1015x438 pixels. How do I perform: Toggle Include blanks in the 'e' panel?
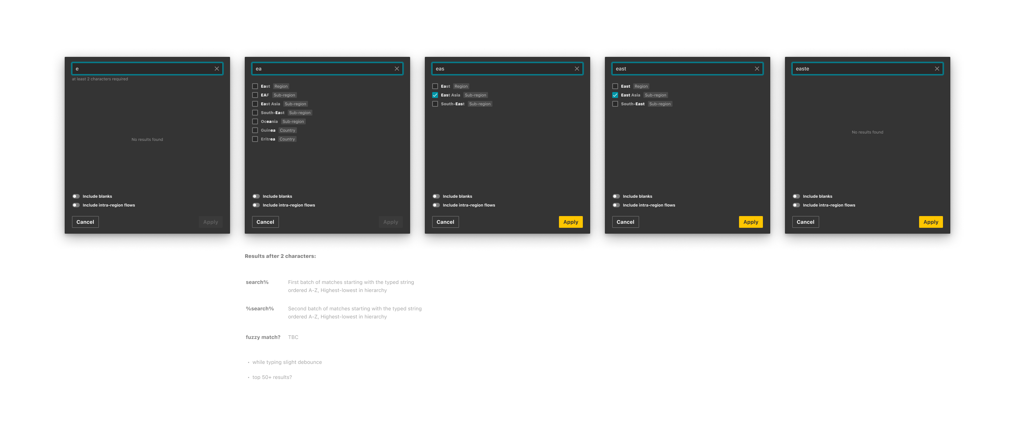coord(76,196)
